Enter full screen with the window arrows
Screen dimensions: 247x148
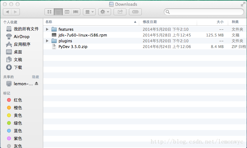243,4
